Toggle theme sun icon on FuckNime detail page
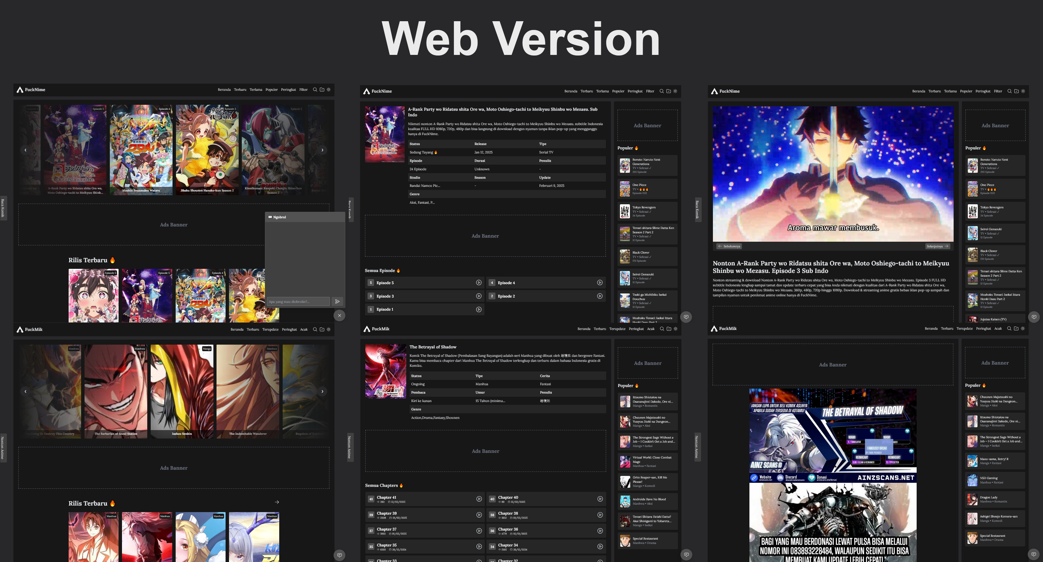This screenshot has height=562, width=1043. [675, 91]
